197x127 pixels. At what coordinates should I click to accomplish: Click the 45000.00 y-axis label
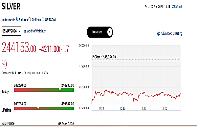(x=84, y=87)
